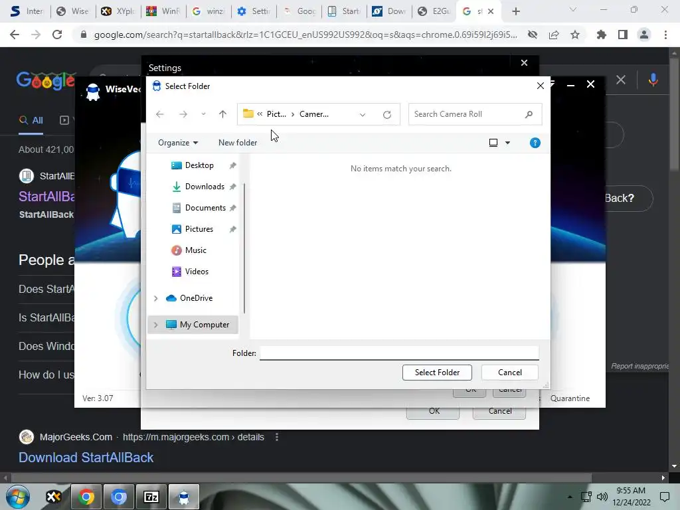Image resolution: width=680 pixels, height=510 pixels.
Task: Open Quarantine in WiseVector window
Action: tap(570, 398)
